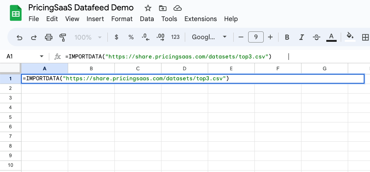Viewport: 370px width, 172px height.
Task: Open the File menu
Action: (34, 19)
